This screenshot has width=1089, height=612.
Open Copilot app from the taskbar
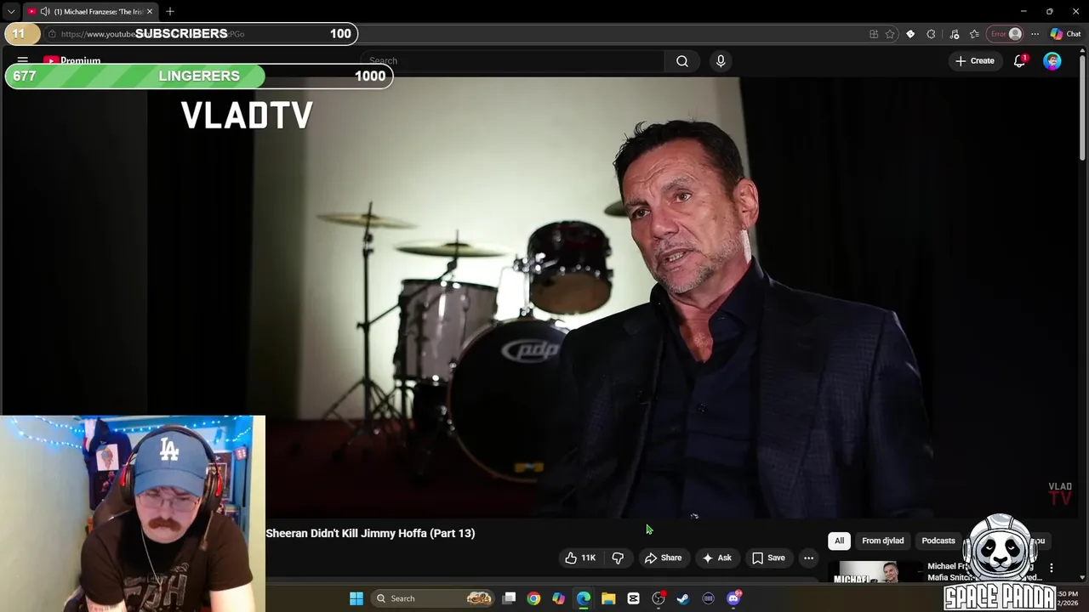coord(558,598)
